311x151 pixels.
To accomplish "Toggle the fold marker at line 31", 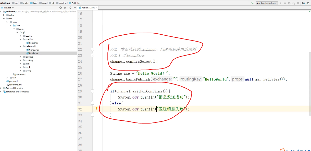I will [93, 103].
